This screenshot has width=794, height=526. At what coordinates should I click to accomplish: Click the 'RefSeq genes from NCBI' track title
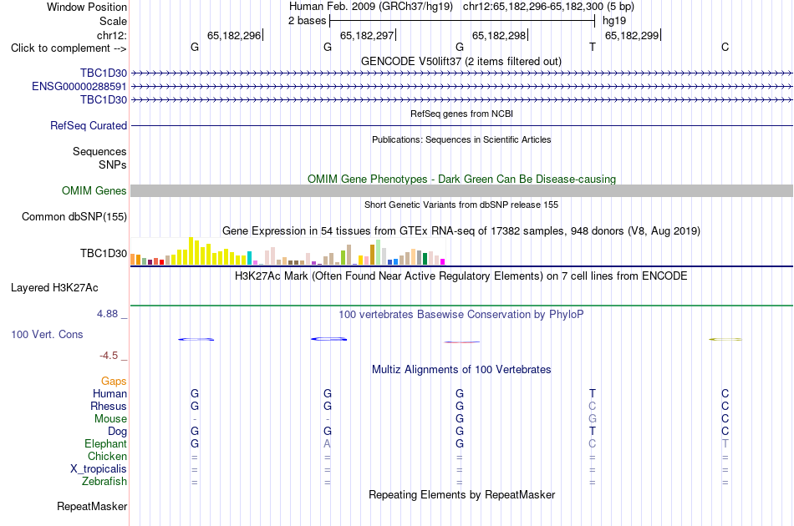coord(462,114)
